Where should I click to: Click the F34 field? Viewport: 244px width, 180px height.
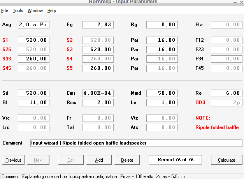[x=226, y=59]
